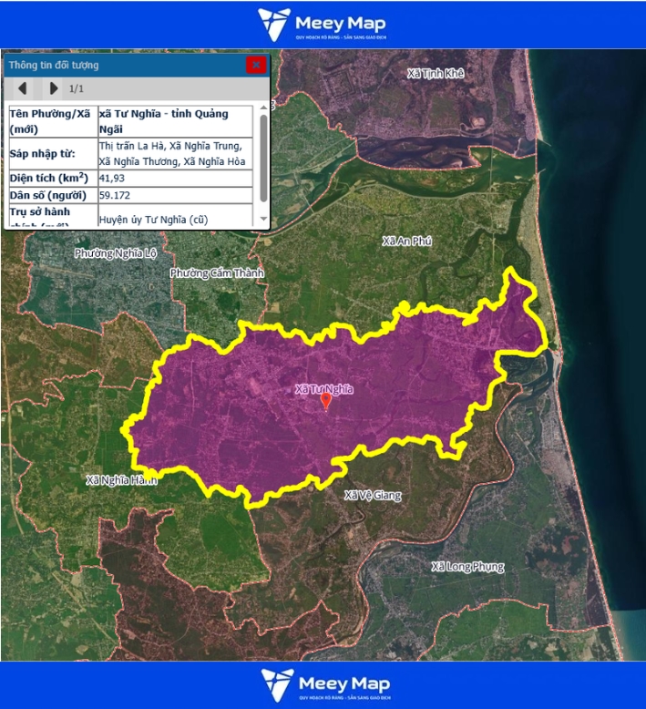Viewport: 646px width, 709px height.
Task: Click the Xã Nghĩa Hành map label
Action: coord(122,479)
